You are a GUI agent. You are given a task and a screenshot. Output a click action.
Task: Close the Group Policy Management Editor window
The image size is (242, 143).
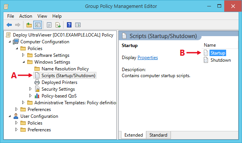click(x=233, y=6)
